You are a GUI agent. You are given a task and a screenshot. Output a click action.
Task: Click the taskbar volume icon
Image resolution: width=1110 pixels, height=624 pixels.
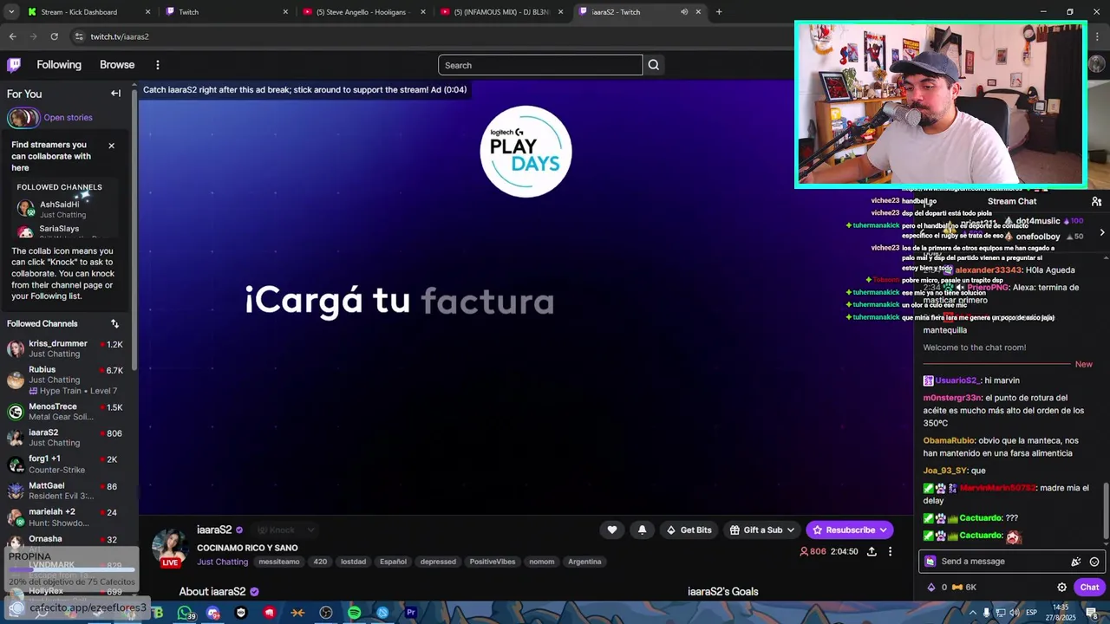(1013, 613)
